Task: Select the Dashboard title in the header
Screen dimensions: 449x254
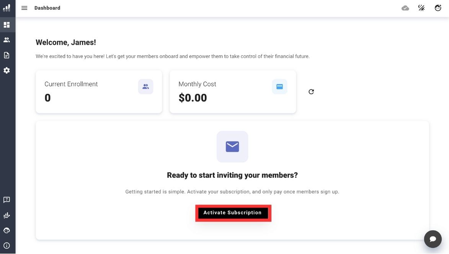Action: point(47,8)
